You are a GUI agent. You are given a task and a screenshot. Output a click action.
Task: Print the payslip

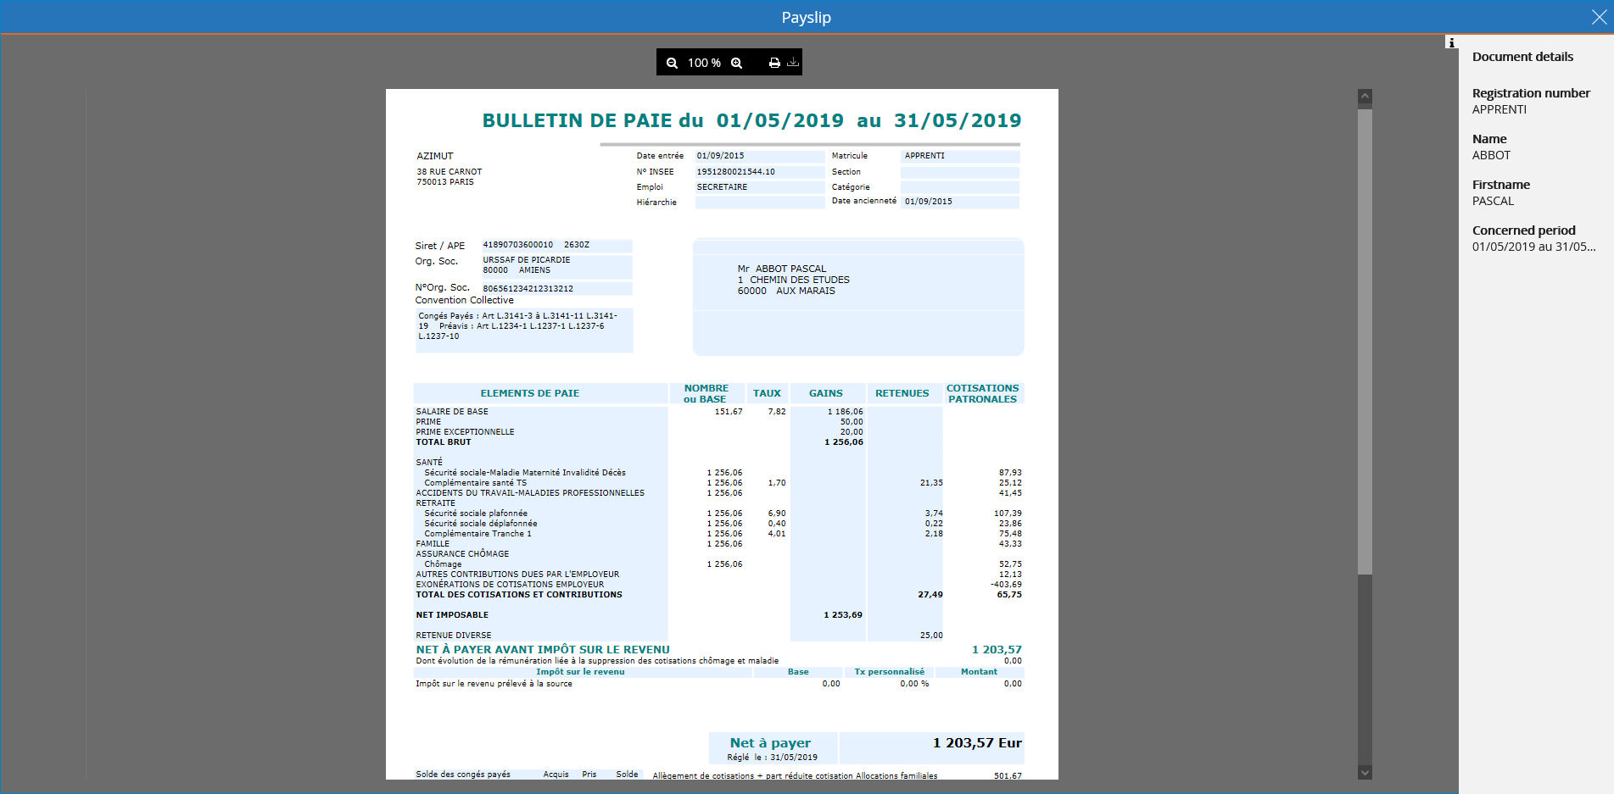(x=773, y=62)
